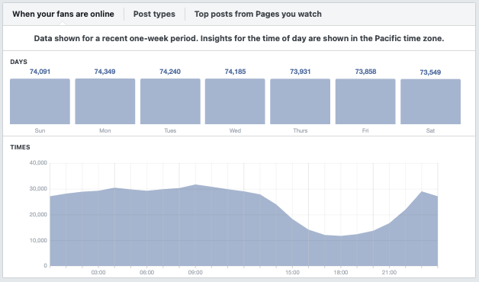Select the Sunday bar showing 74,091

click(x=40, y=101)
